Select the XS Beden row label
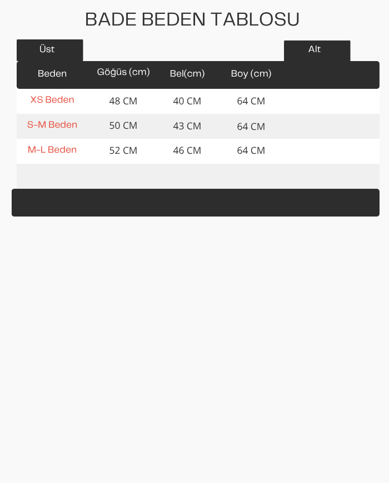389x483 pixels. click(52, 100)
